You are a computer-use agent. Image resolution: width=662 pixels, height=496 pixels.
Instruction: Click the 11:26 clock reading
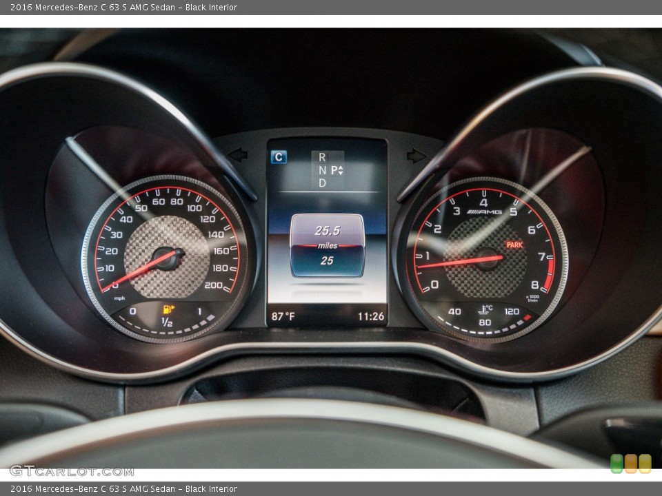(371, 316)
